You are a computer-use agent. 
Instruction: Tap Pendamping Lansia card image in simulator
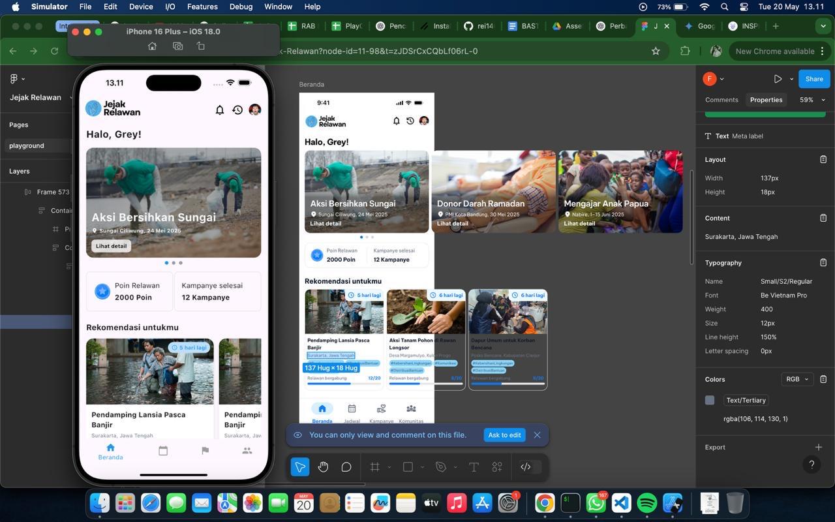[150, 371]
